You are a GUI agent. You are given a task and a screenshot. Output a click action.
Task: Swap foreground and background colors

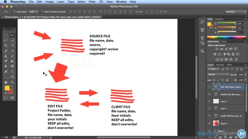(x=12, y=86)
